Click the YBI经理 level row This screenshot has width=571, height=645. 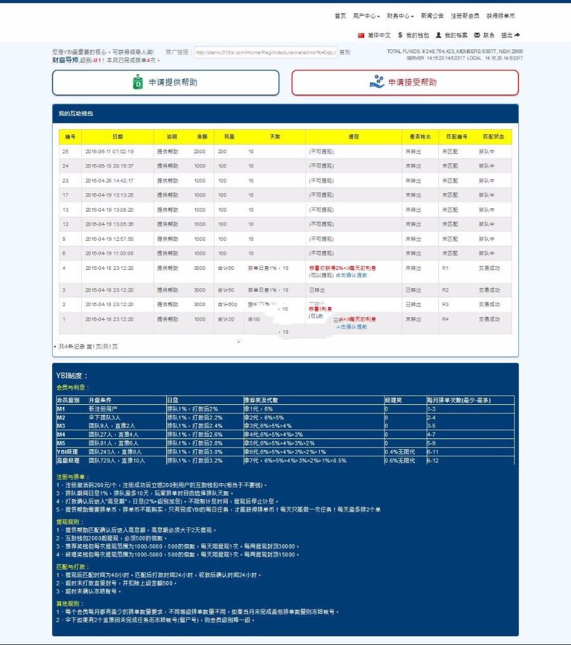click(285, 452)
